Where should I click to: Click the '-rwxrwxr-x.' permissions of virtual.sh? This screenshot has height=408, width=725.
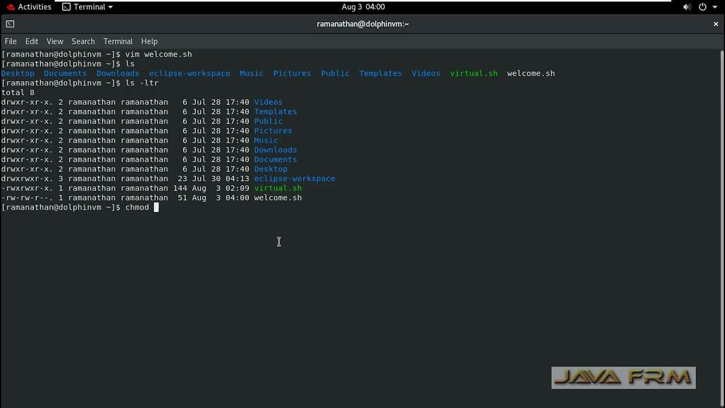pos(27,188)
